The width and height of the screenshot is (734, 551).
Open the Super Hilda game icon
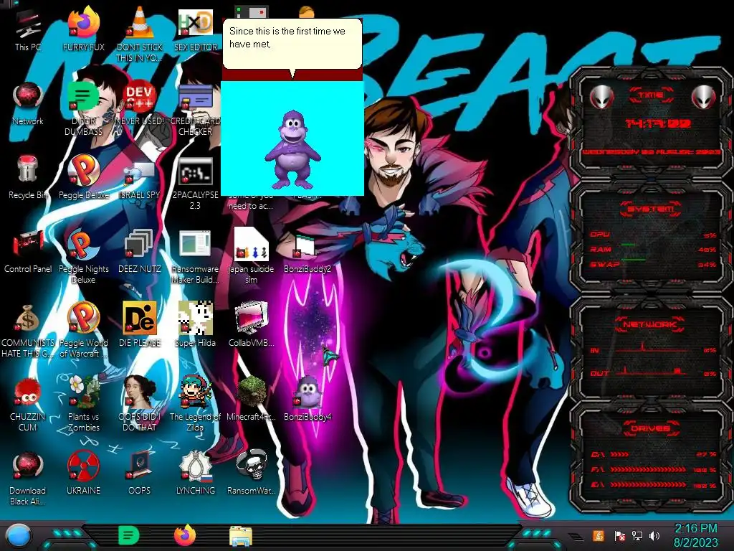[x=195, y=324]
